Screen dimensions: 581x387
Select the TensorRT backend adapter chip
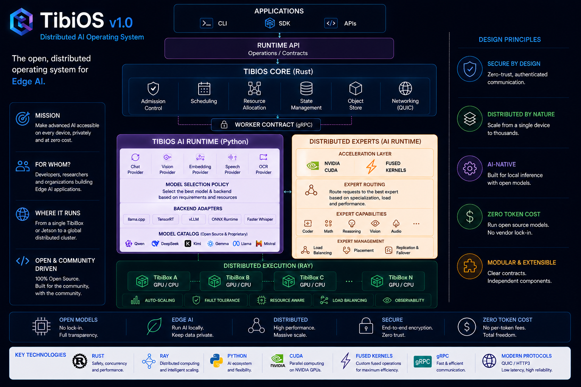[166, 220]
